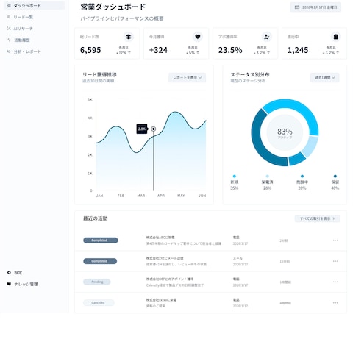Click the heart icon on the 今月獲得 card
This screenshot has height=353, width=353.
point(198,37)
